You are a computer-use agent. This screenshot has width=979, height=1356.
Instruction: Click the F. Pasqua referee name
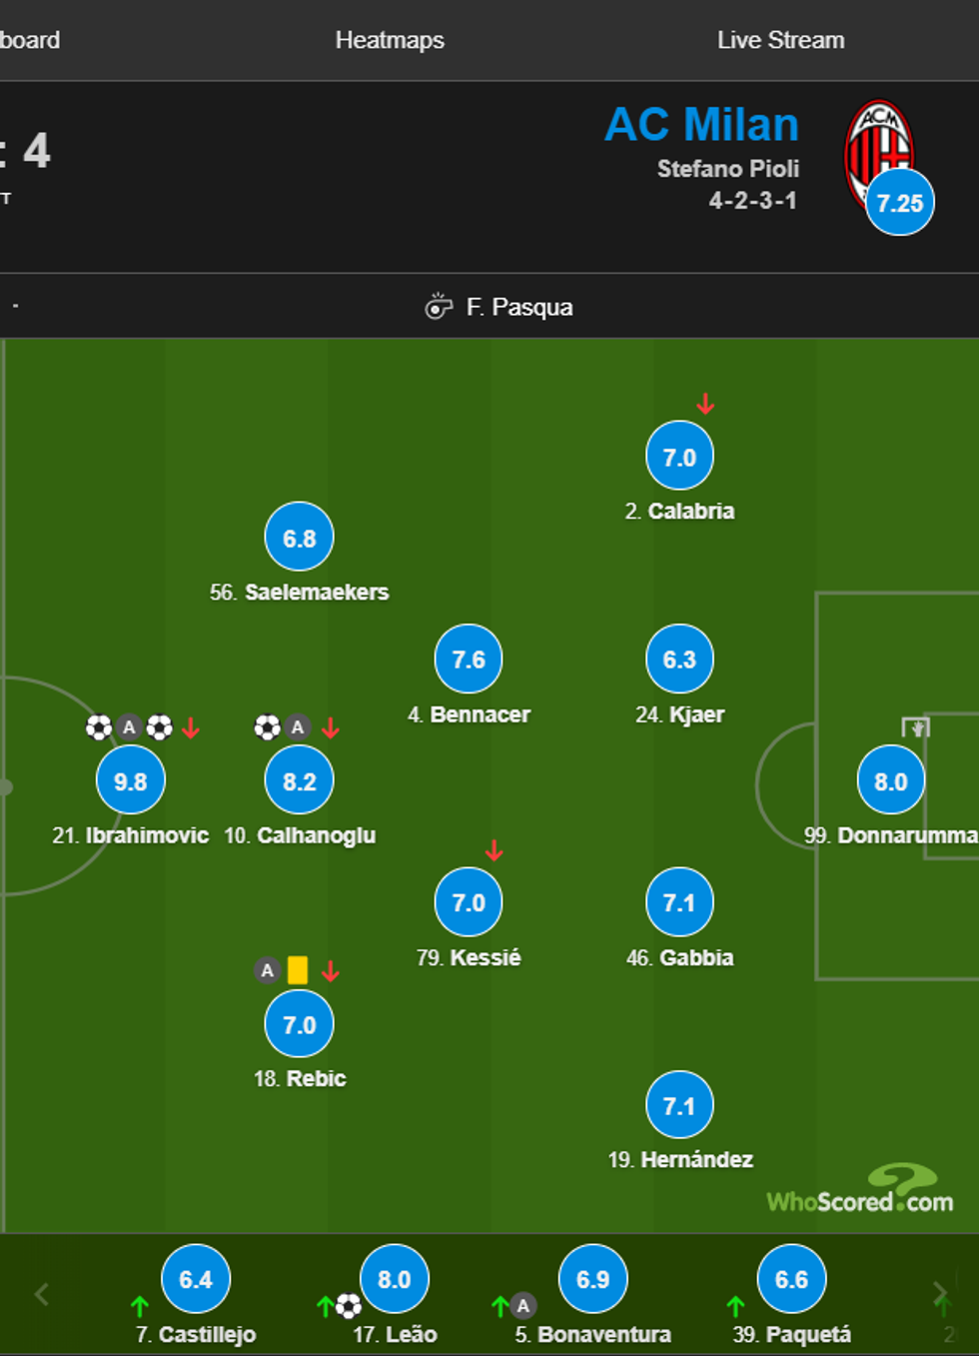pyautogui.click(x=519, y=307)
